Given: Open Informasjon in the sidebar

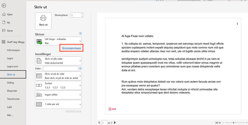Looking at the screenshot, I should point(13,50).
